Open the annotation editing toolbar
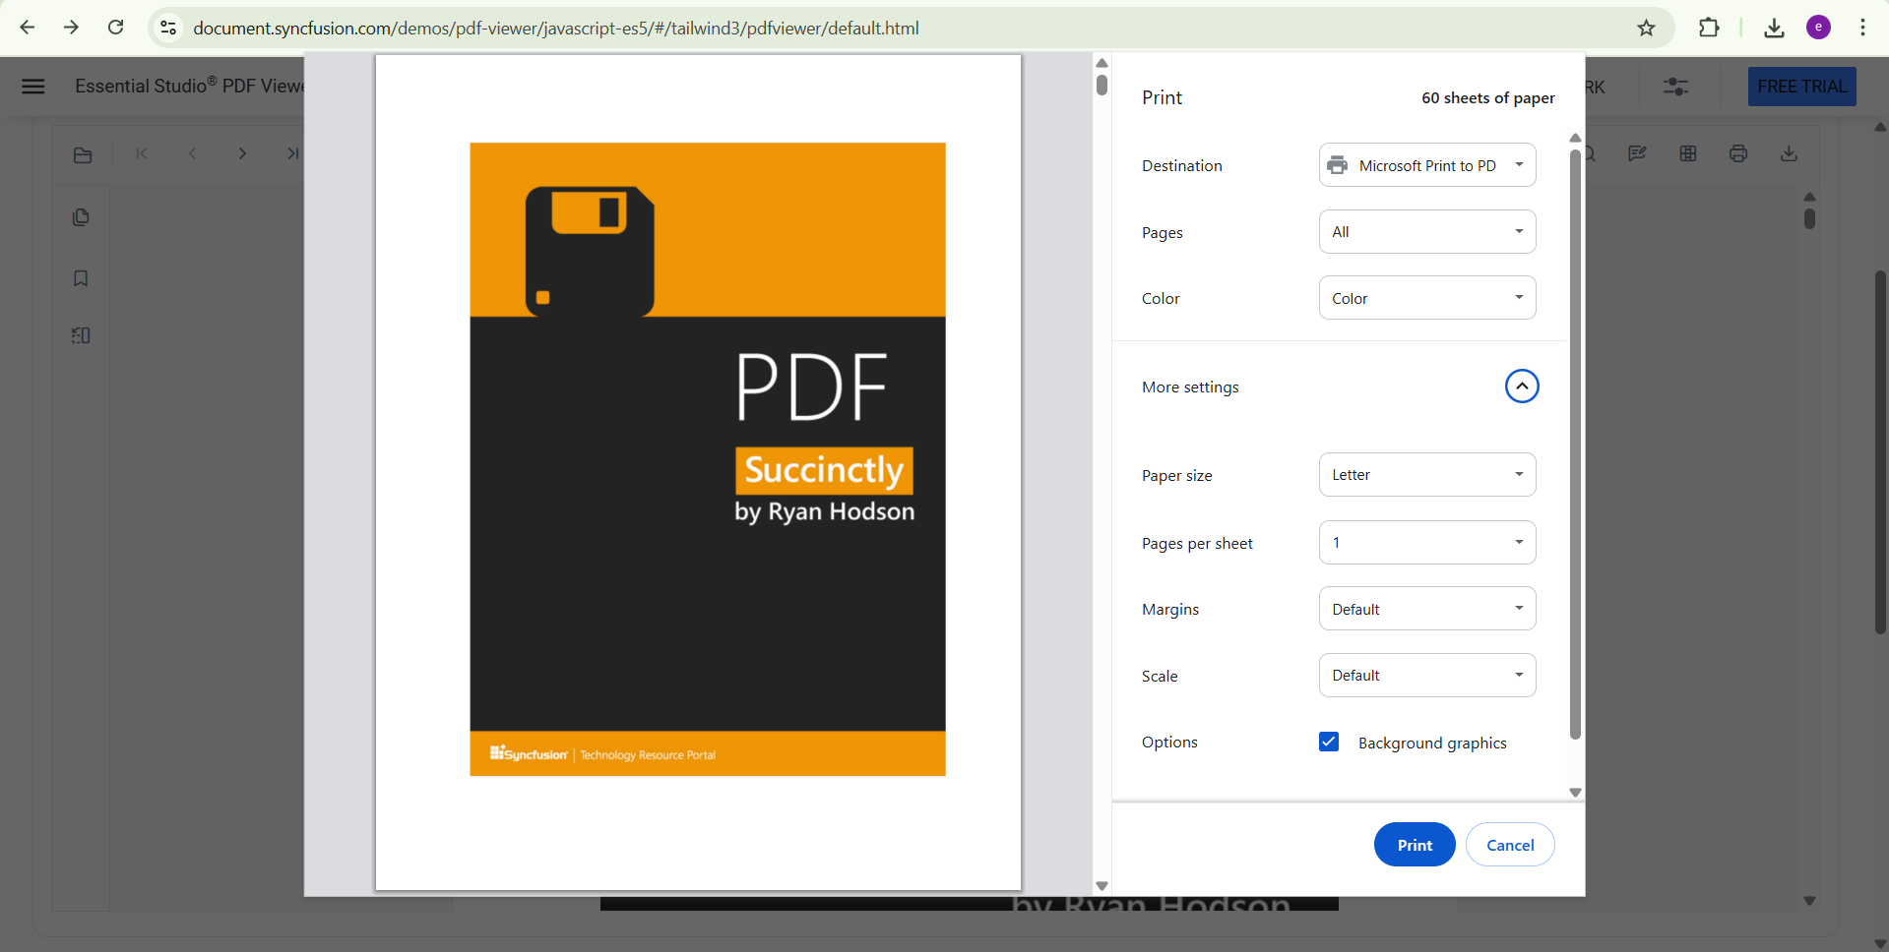Screen dimensions: 1889x952 coord(1637,153)
